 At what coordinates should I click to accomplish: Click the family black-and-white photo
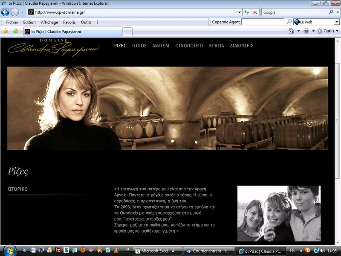coord(279,213)
